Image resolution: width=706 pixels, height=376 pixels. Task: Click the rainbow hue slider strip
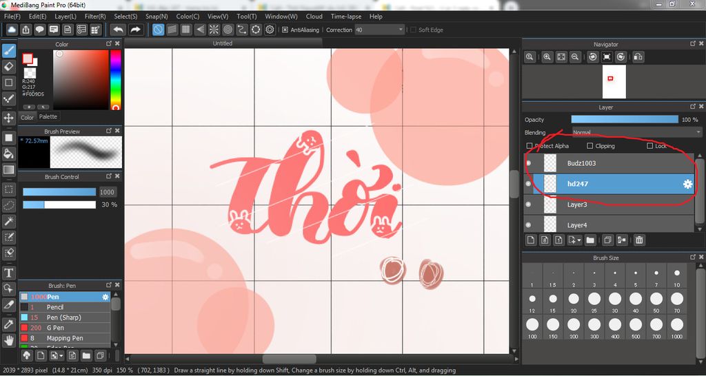(116, 80)
